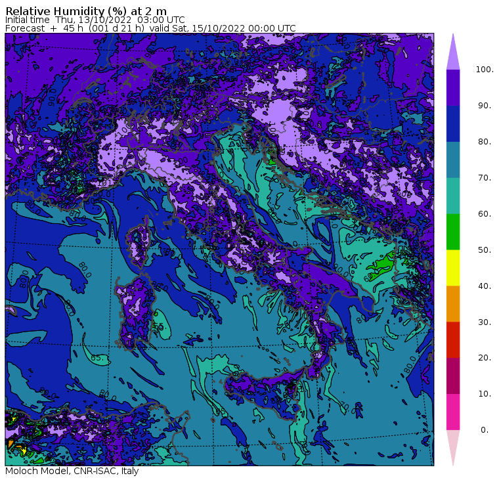Click the '80.' legend label
The height and width of the screenshot is (480, 499).
coord(485,141)
